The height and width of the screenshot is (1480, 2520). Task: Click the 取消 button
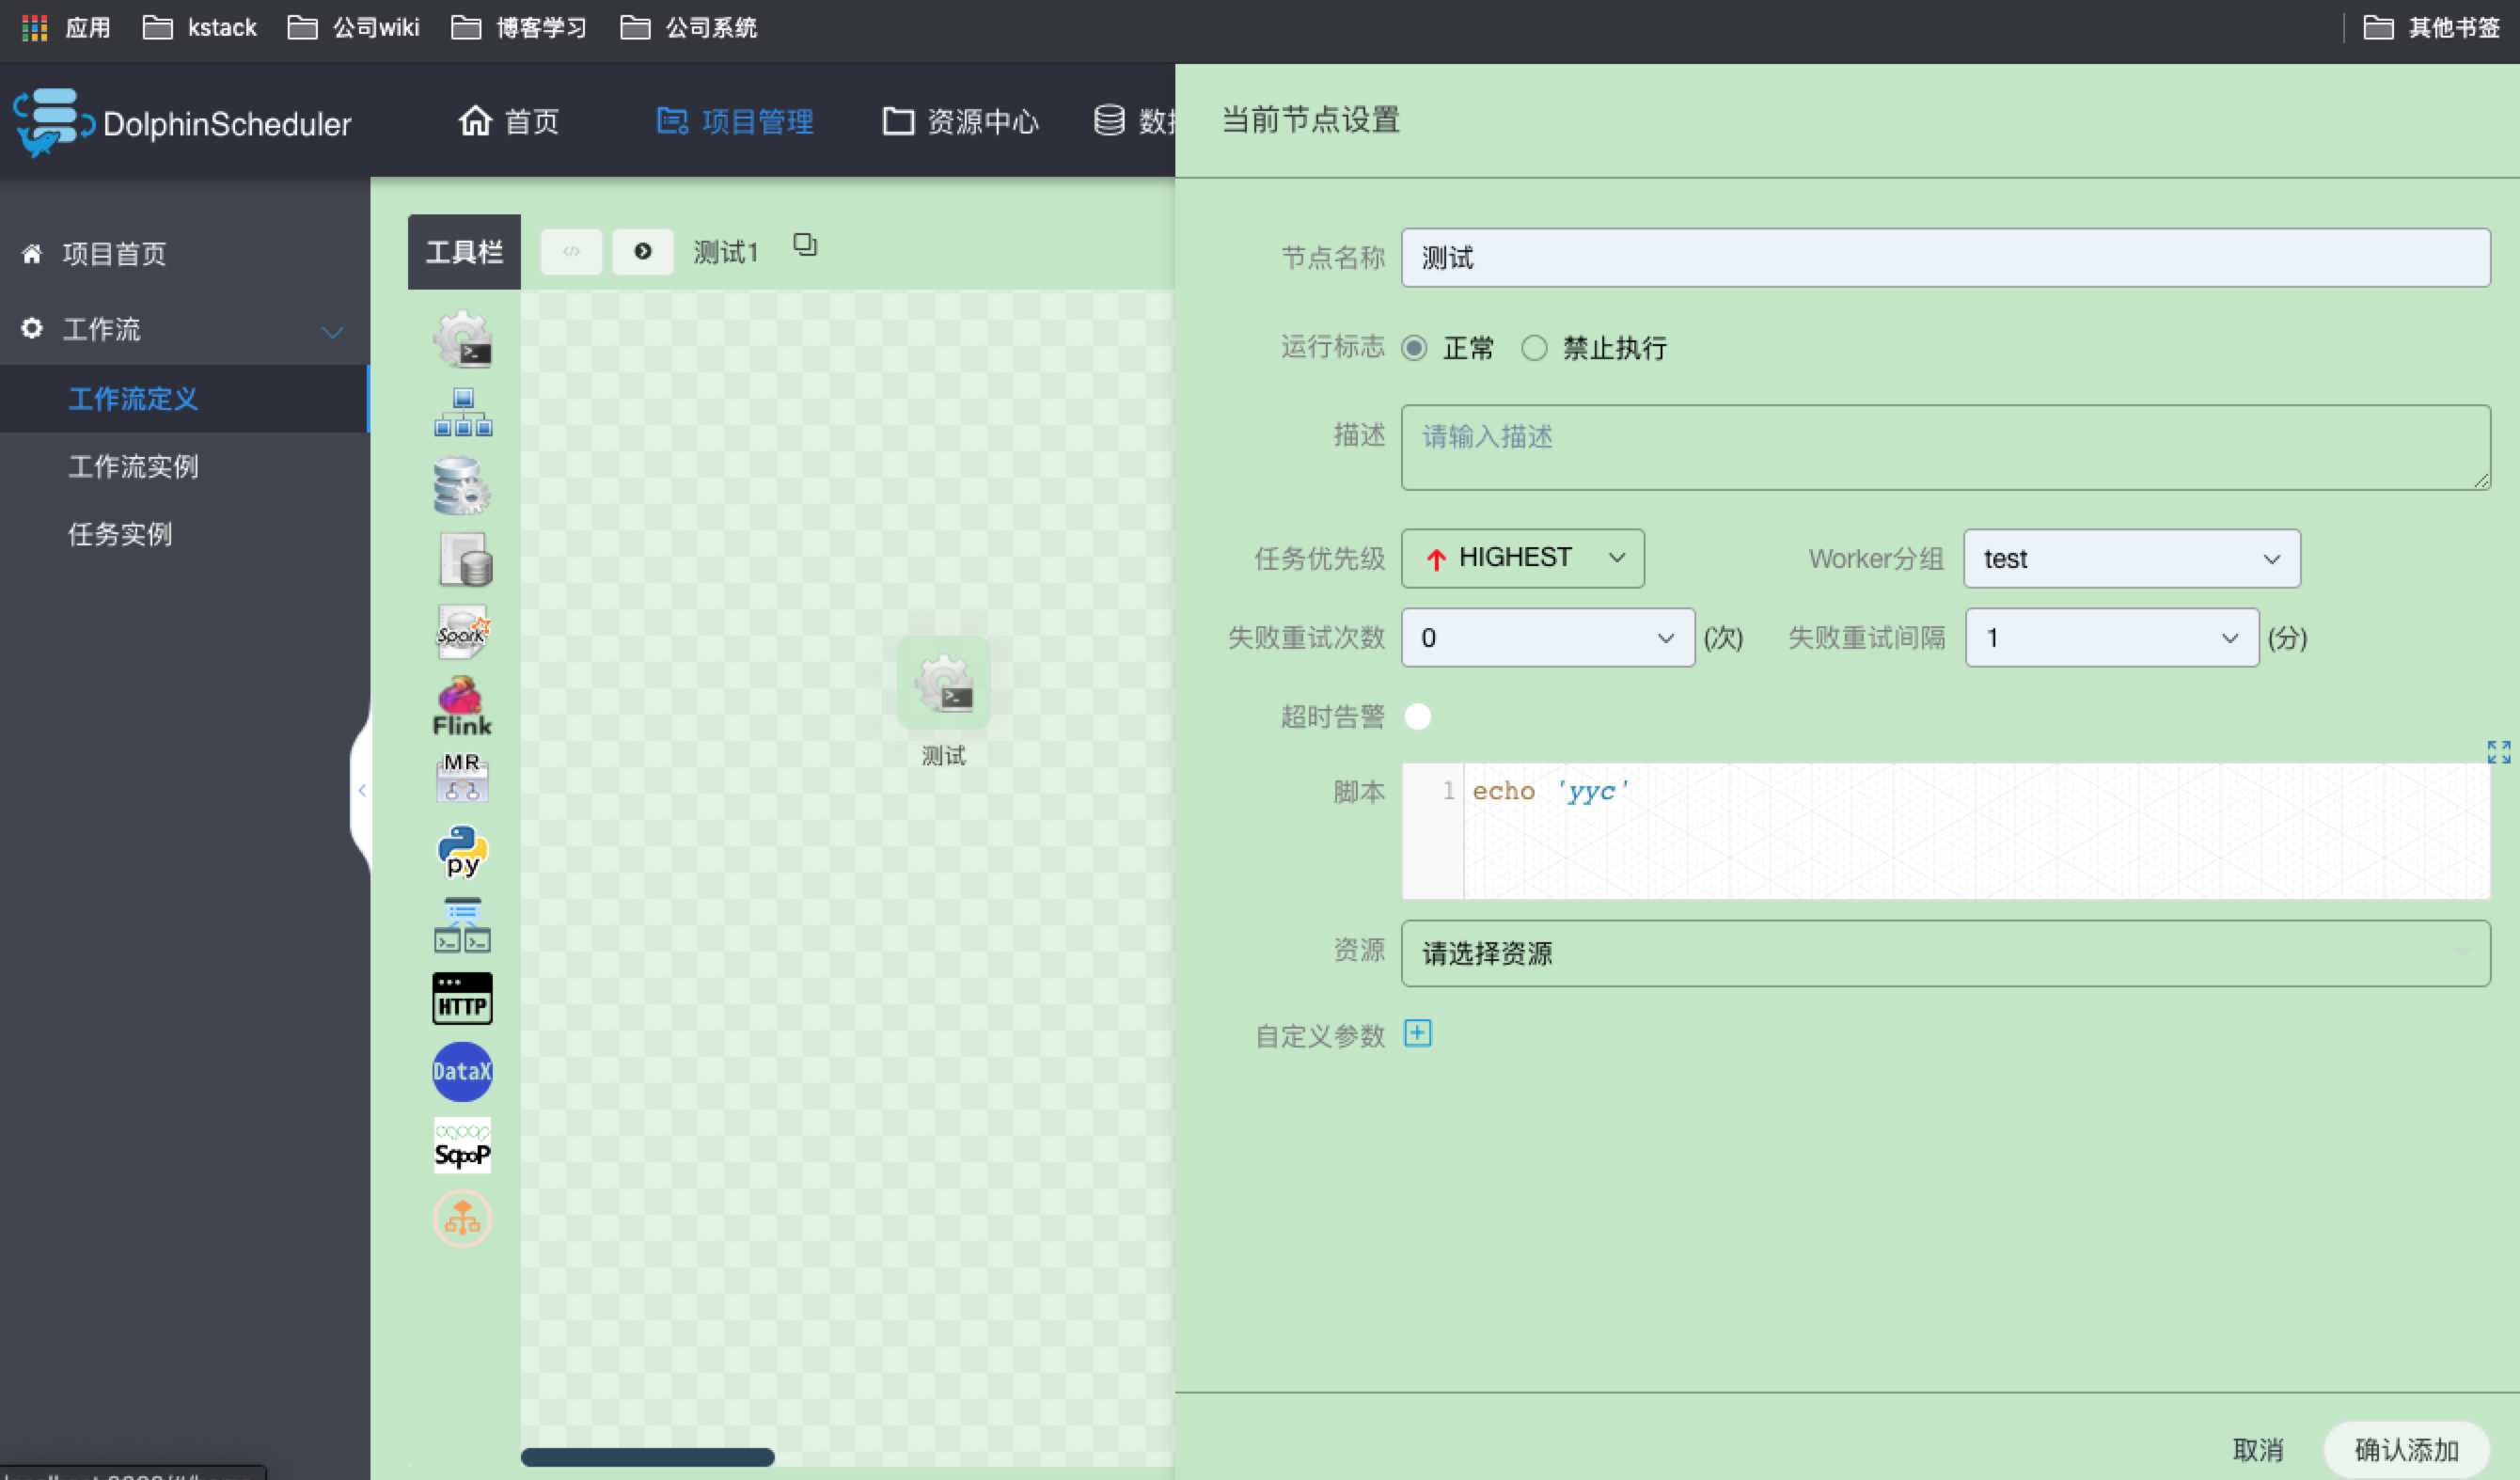pyautogui.click(x=2258, y=1449)
